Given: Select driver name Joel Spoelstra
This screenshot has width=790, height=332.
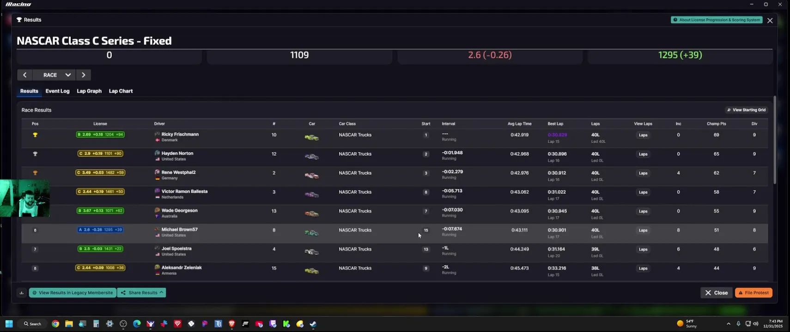Looking at the screenshot, I should tap(176, 249).
